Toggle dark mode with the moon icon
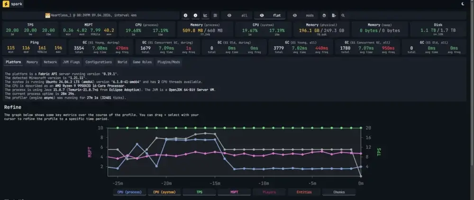The width and height of the screenshot is (474, 200). click(463, 4)
